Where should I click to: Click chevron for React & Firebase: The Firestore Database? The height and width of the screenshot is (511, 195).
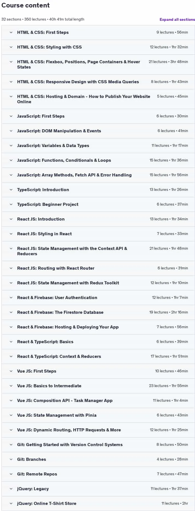click(x=11, y=312)
